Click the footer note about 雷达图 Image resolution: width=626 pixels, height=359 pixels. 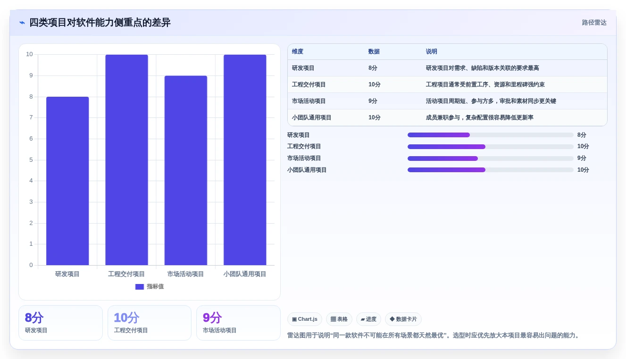434,335
